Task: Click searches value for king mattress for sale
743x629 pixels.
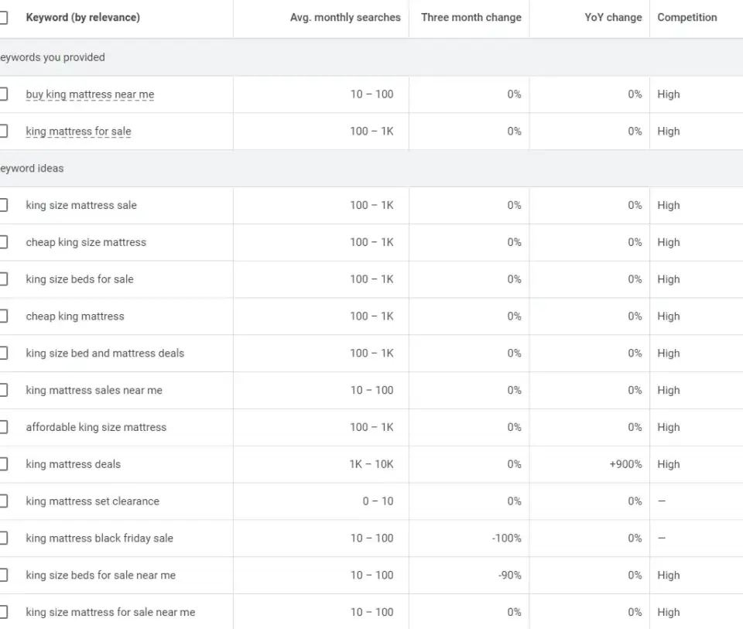Action: [372, 132]
